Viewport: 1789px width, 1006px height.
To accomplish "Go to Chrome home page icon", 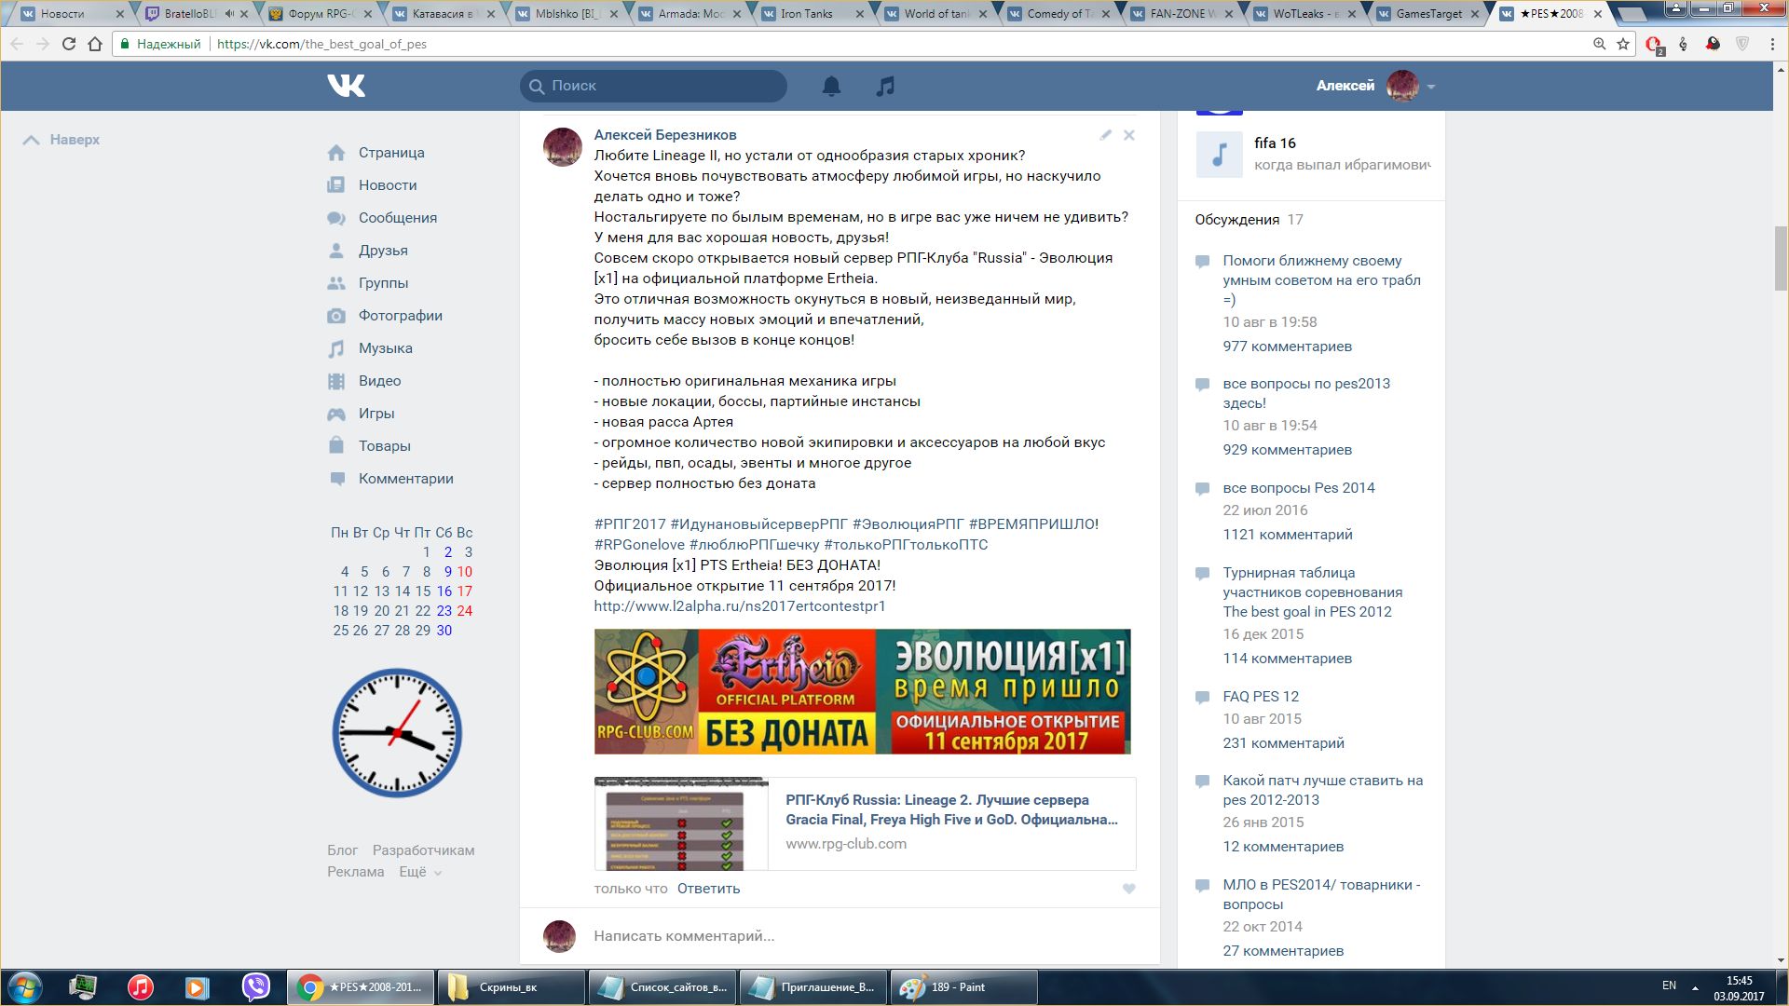I will pyautogui.click(x=95, y=44).
